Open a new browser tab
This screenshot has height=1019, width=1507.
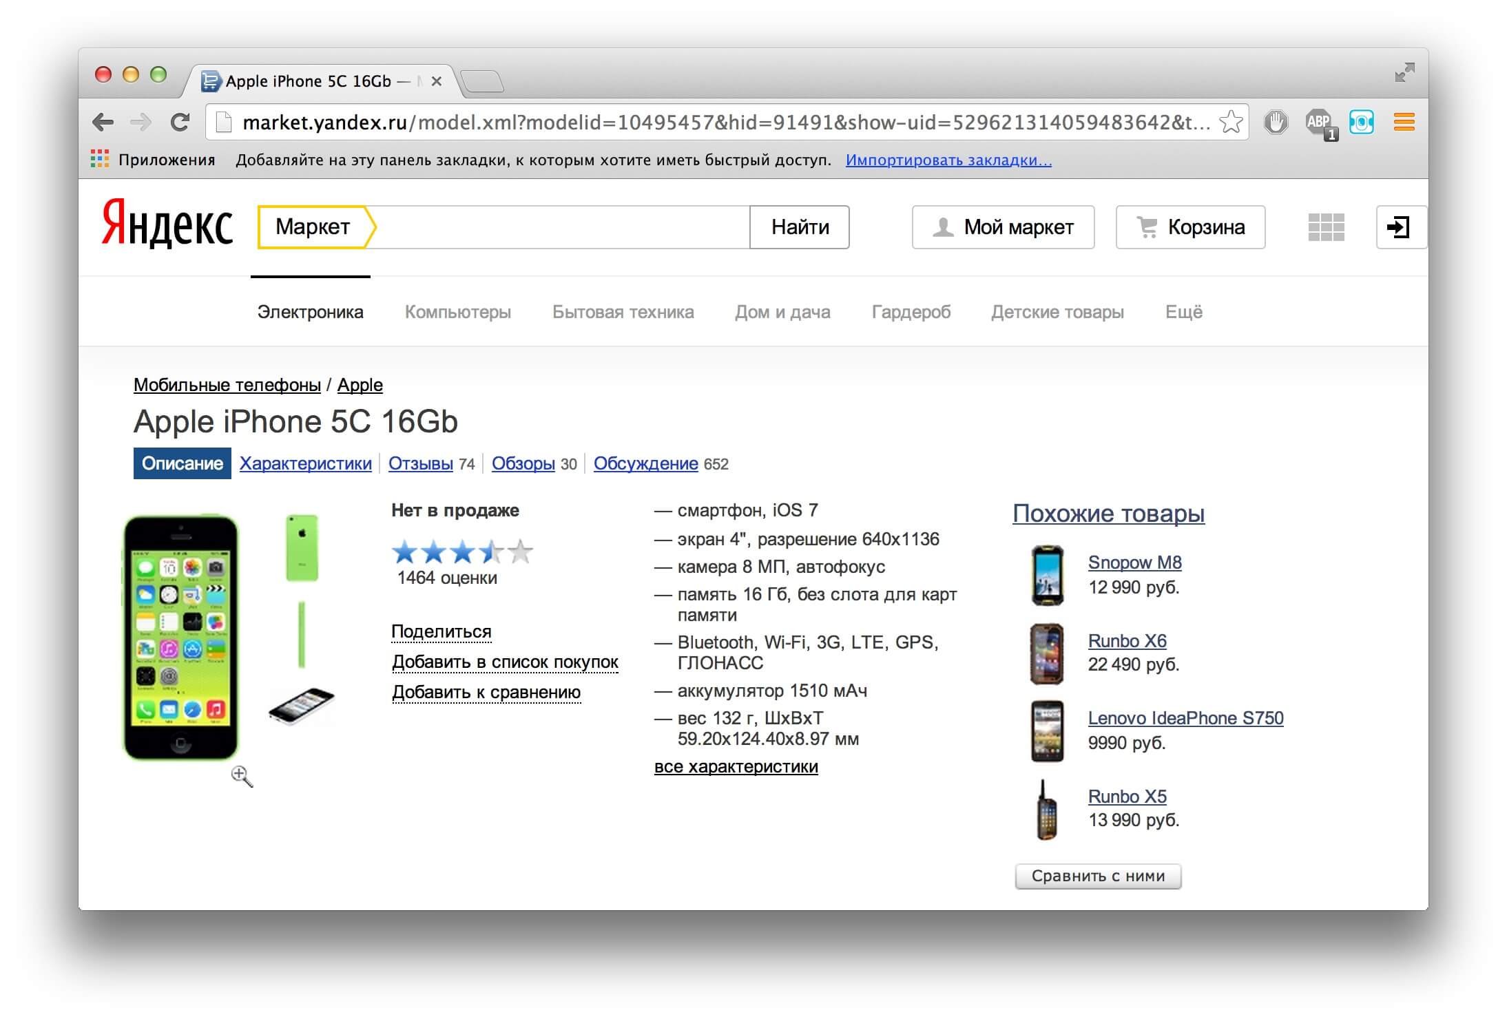coord(482,81)
